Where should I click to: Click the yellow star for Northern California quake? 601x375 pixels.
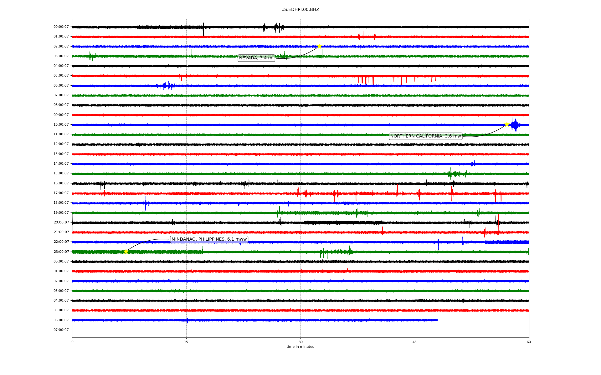coord(507,124)
